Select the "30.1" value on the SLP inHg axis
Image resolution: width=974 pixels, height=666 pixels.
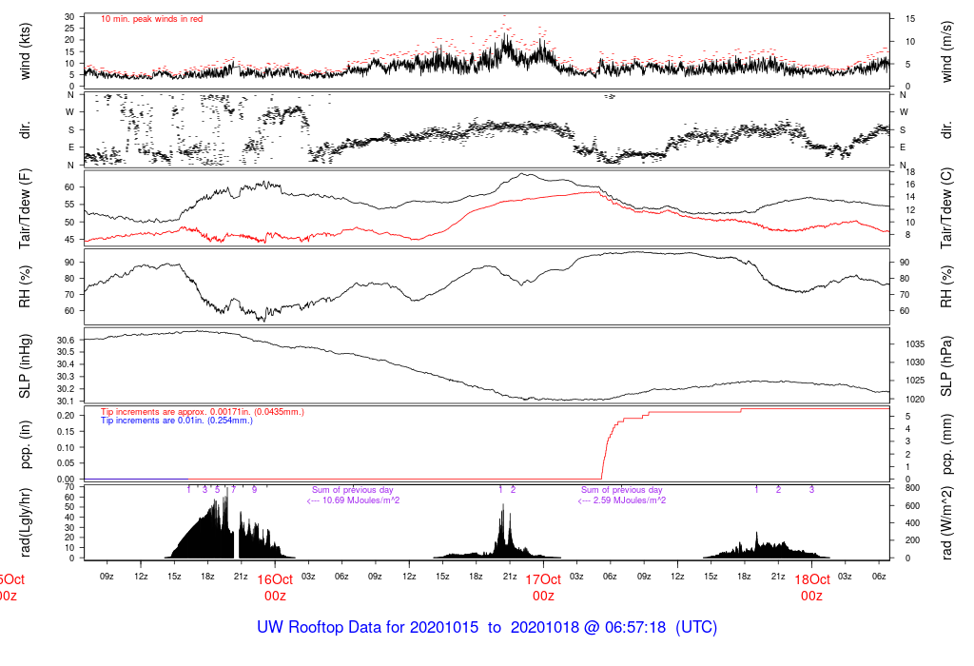tap(66, 402)
